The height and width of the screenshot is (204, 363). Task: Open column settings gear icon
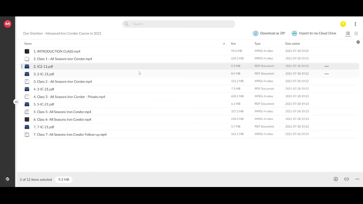[x=358, y=42]
